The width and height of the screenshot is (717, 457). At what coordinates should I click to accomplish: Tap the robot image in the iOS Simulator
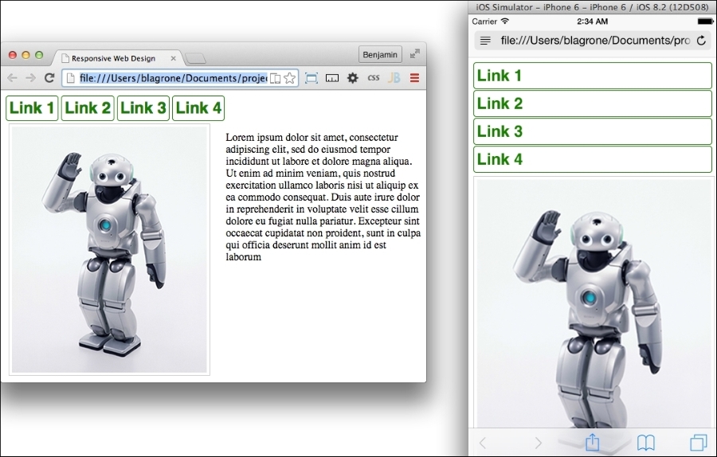tap(594, 303)
